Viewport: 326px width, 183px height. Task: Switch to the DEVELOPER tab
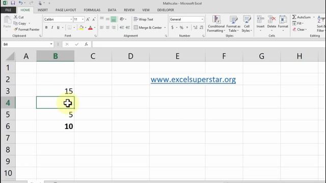coord(166,10)
